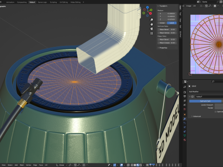Open the pivot point dropdown in footer
This screenshot has width=223, height=167.
pyautogui.click(x=71, y=165)
